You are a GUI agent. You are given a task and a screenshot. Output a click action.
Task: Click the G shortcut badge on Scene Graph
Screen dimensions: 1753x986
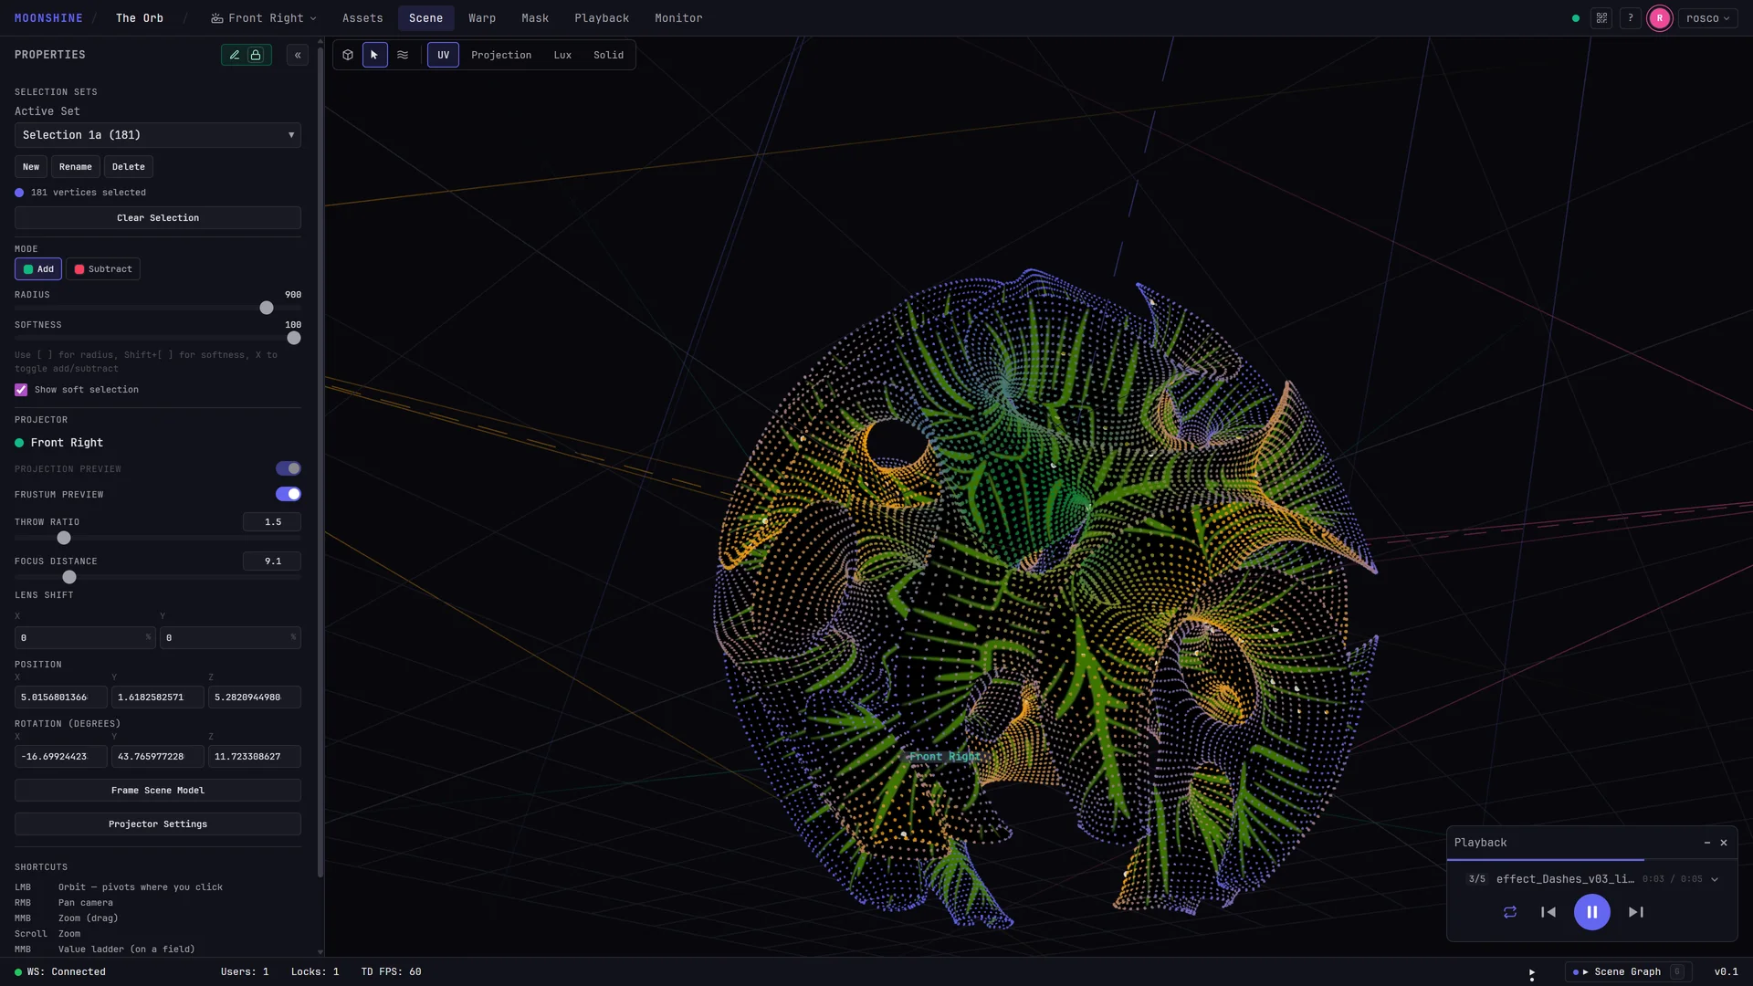coord(1677,972)
